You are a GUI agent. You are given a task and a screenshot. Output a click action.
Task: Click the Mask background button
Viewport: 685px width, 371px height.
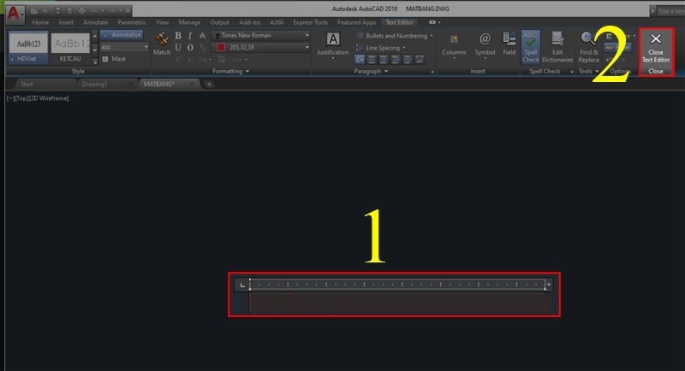point(114,59)
